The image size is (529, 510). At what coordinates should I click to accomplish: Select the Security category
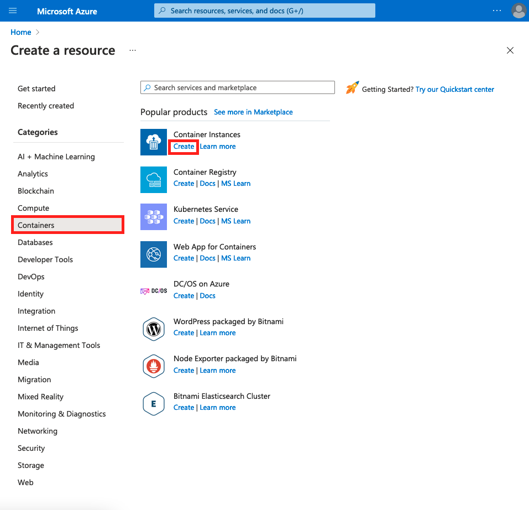pyautogui.click(x=31, y=448)
